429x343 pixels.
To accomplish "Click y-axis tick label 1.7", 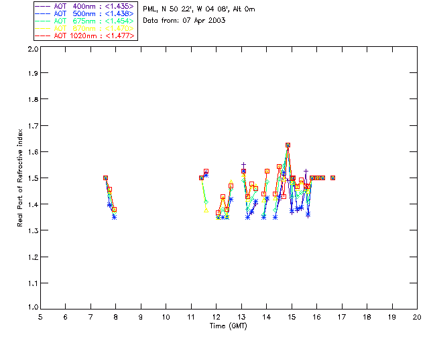I will tap(33, 126).
